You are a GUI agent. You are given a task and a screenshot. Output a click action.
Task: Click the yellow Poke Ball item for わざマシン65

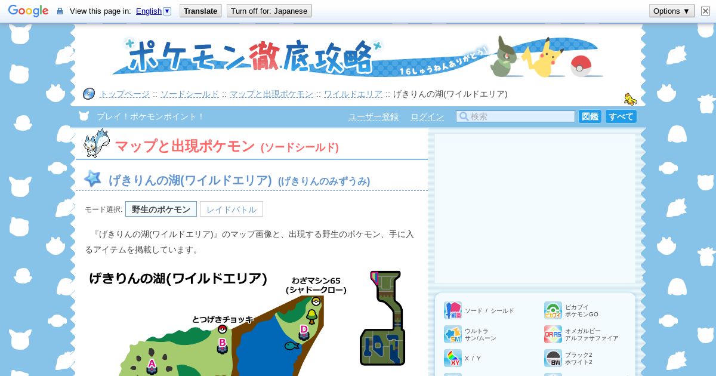316,301
